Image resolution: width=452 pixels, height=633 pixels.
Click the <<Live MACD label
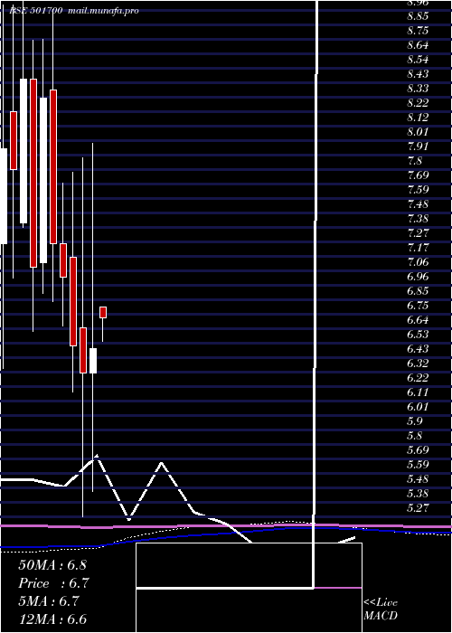[x=381, y=609]
